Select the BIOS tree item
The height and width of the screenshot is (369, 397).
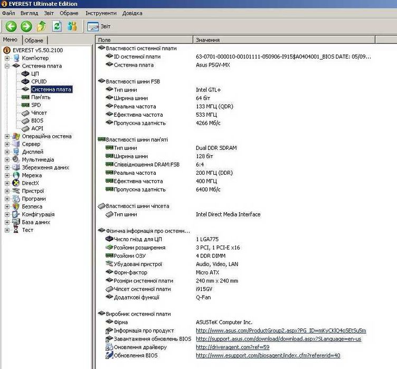[x=37, y=120]
